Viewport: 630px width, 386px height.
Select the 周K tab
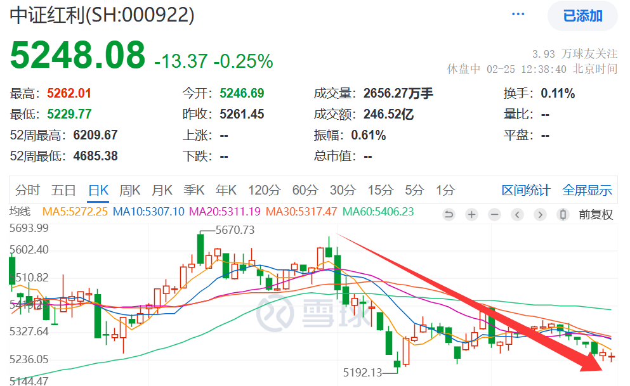pos(130,190)
